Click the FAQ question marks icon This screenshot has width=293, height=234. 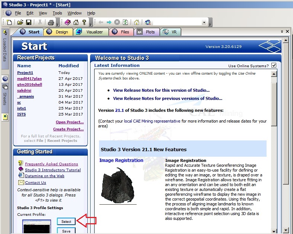click(21, 163)
